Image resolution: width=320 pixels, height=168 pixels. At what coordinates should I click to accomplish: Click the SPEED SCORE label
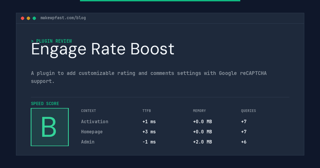tap(45, 104)
